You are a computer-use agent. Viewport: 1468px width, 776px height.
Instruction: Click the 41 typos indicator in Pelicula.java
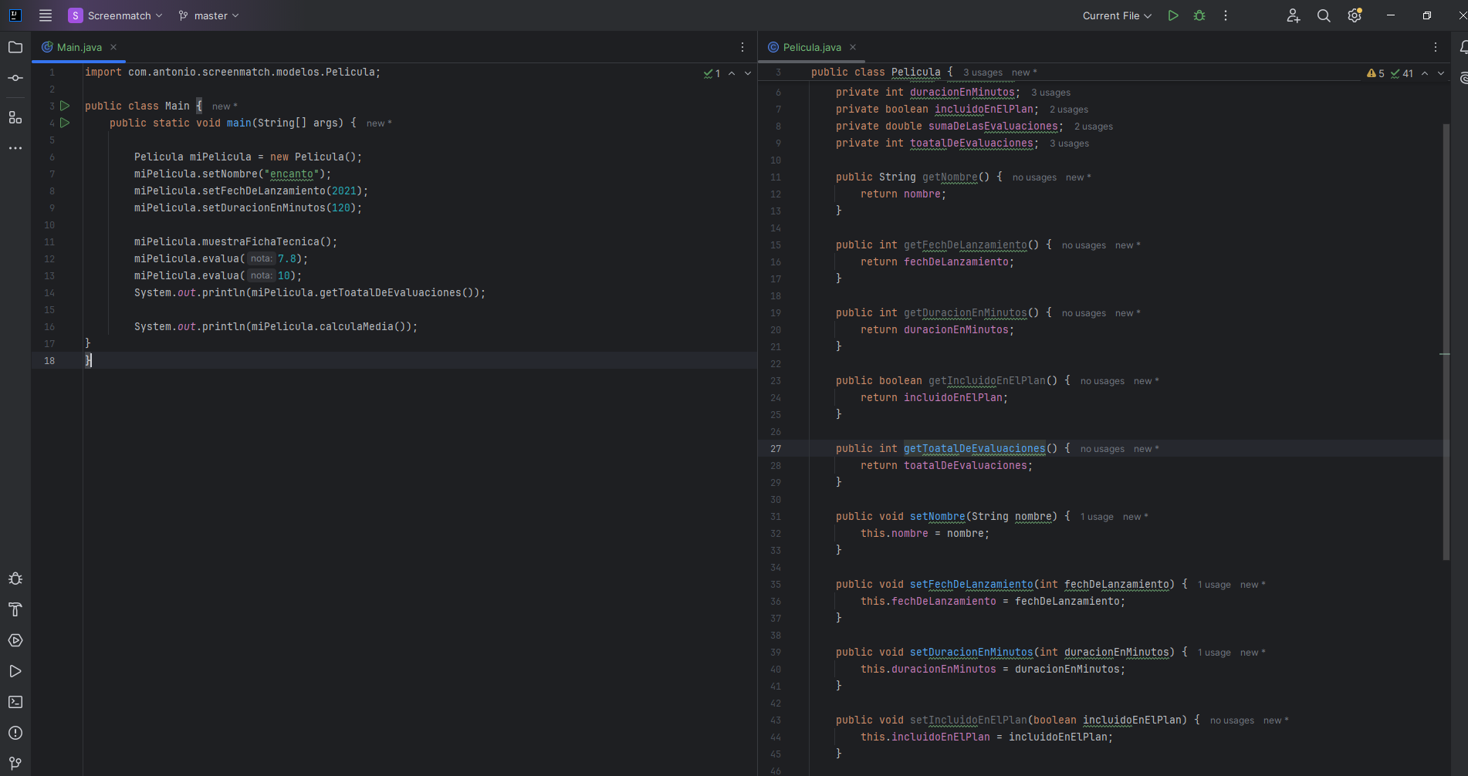(1402, 73)
